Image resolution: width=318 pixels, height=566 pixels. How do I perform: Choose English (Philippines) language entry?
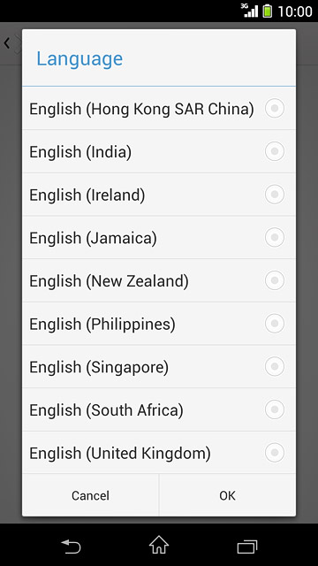[159, 324]
